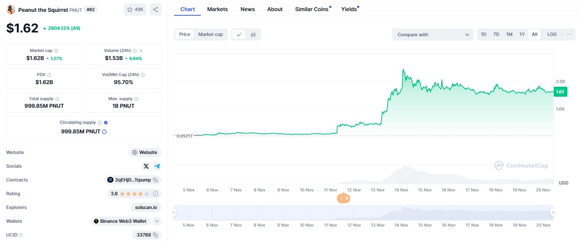Open the three-dots chart options menu
This screenshot has width=580, height=243.
569,34
